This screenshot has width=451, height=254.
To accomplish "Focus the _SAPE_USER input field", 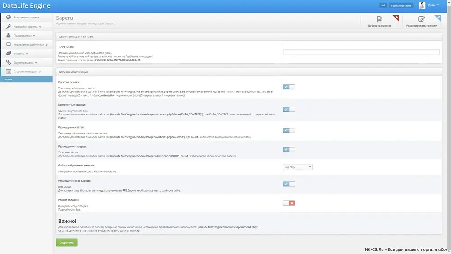I will pos(361,52).
